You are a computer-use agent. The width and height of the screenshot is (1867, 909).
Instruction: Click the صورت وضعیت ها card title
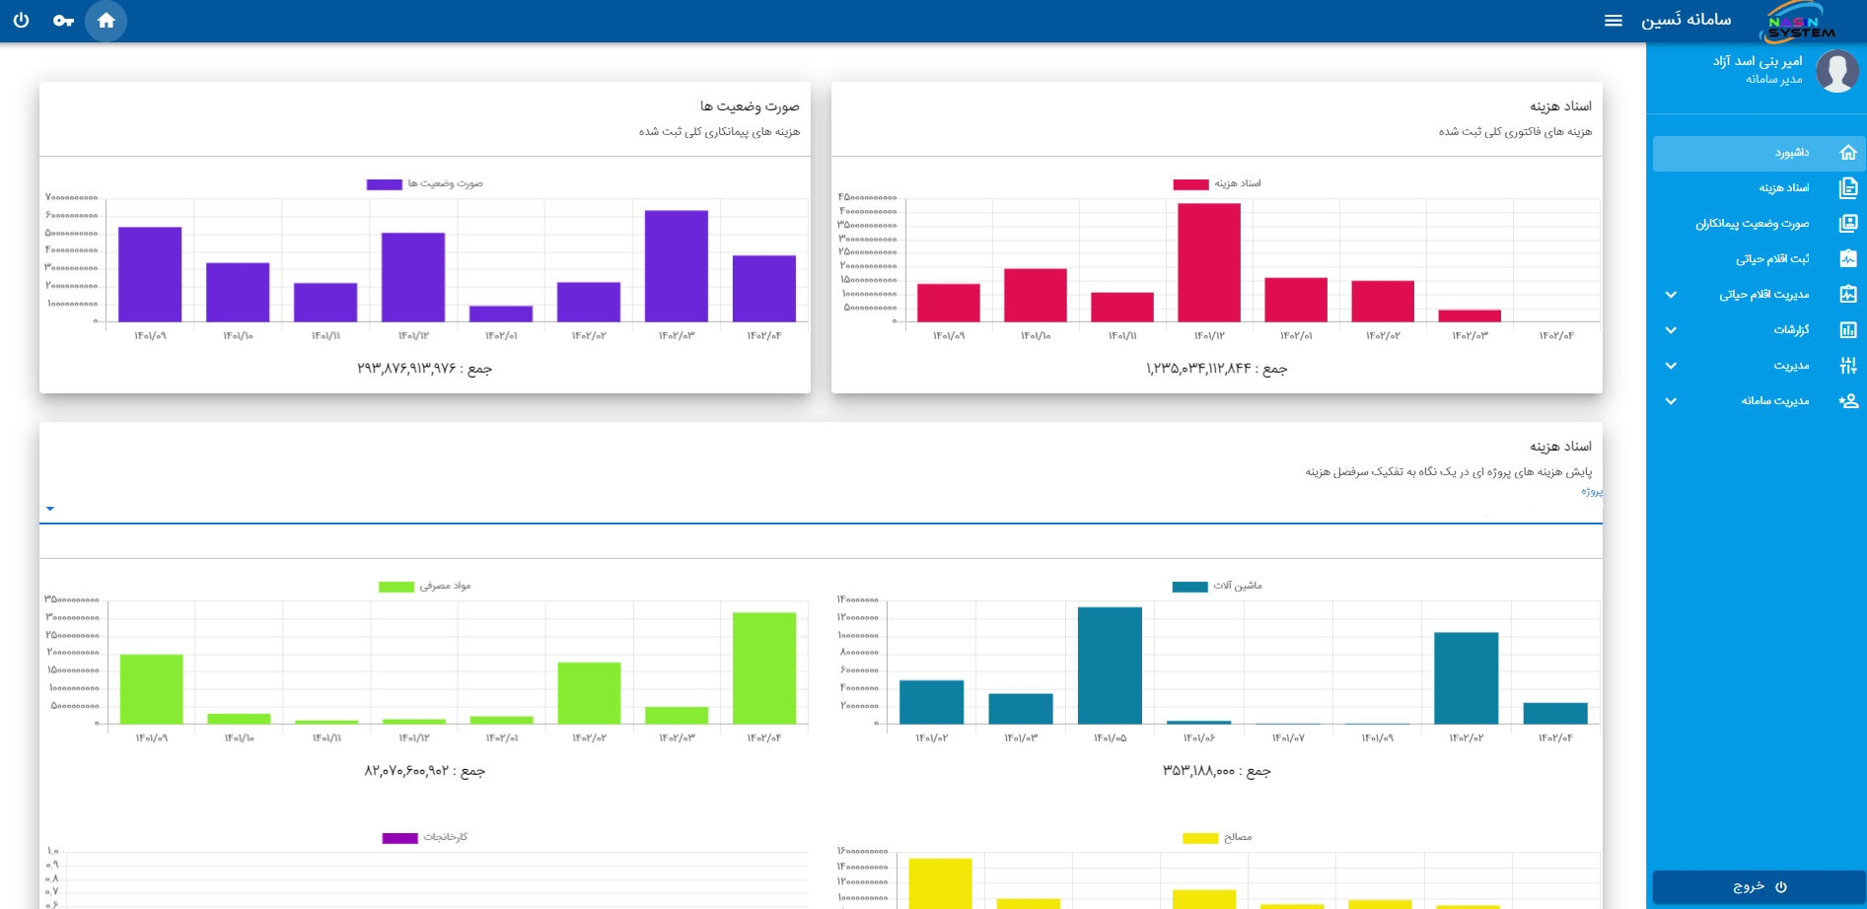pyautogui.click(x=750, y=106)
